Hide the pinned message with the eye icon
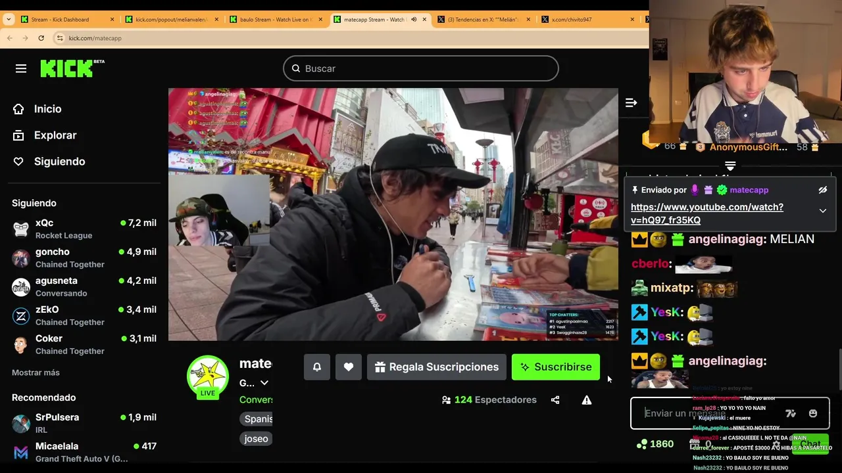This screenshot has height=473, width=842. tap(822, 190)
